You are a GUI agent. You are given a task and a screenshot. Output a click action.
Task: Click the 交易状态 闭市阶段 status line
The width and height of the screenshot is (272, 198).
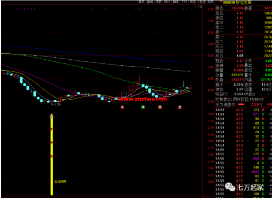click(239, 99)
